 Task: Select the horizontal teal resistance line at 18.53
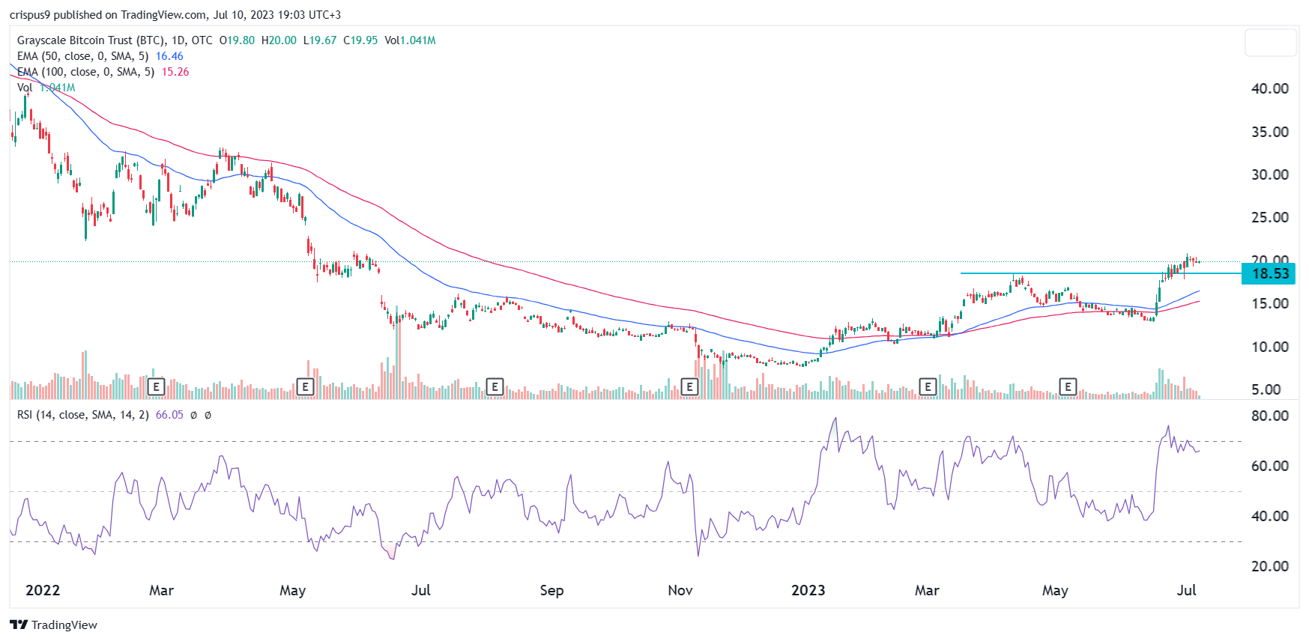(x=1101, y=273)
